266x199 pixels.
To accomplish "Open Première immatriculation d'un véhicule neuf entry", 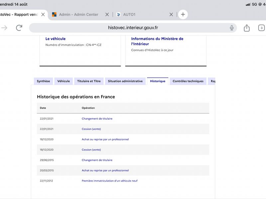I will (110, 181).
